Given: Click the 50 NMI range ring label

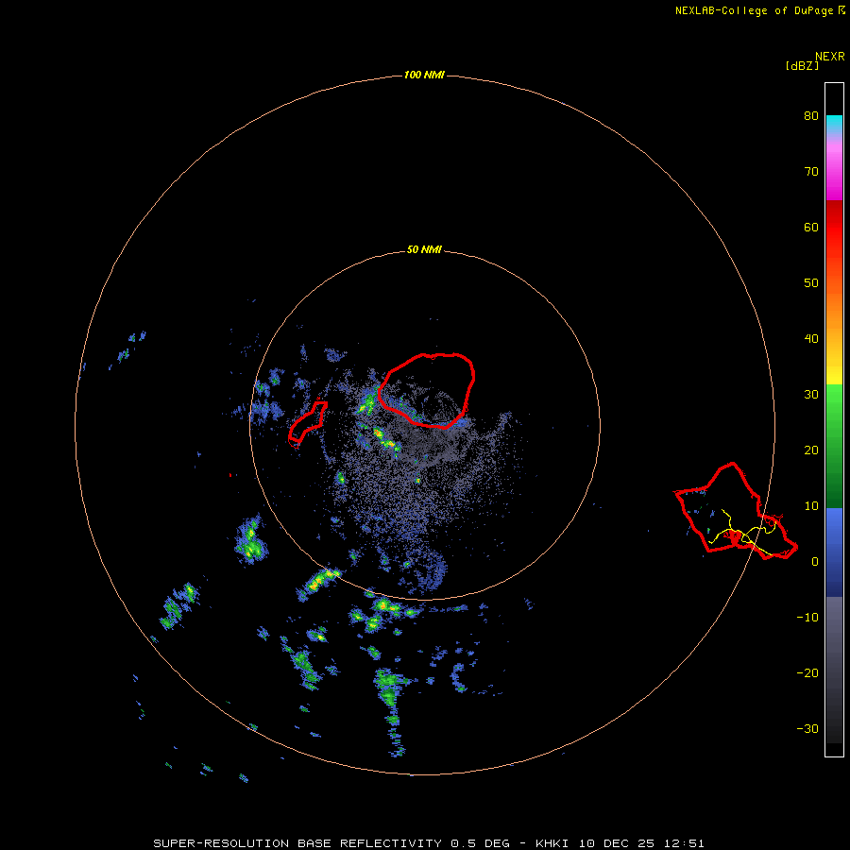Looking at the screenshot, I should pos(424,250).
